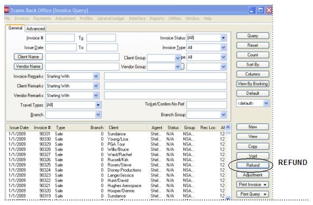Click the Invoice Remarks text field
The image size is (313, 205).
tap(165, 76)
